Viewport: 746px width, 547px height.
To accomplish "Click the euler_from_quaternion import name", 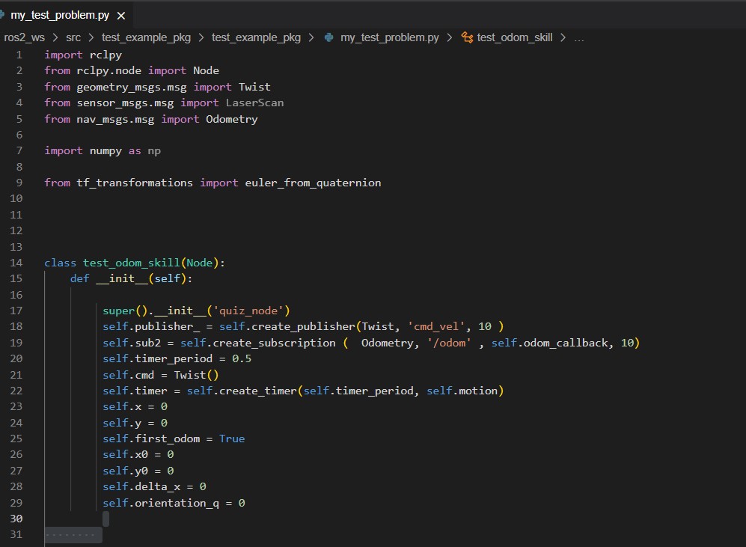I will click(x=313, y=183).
